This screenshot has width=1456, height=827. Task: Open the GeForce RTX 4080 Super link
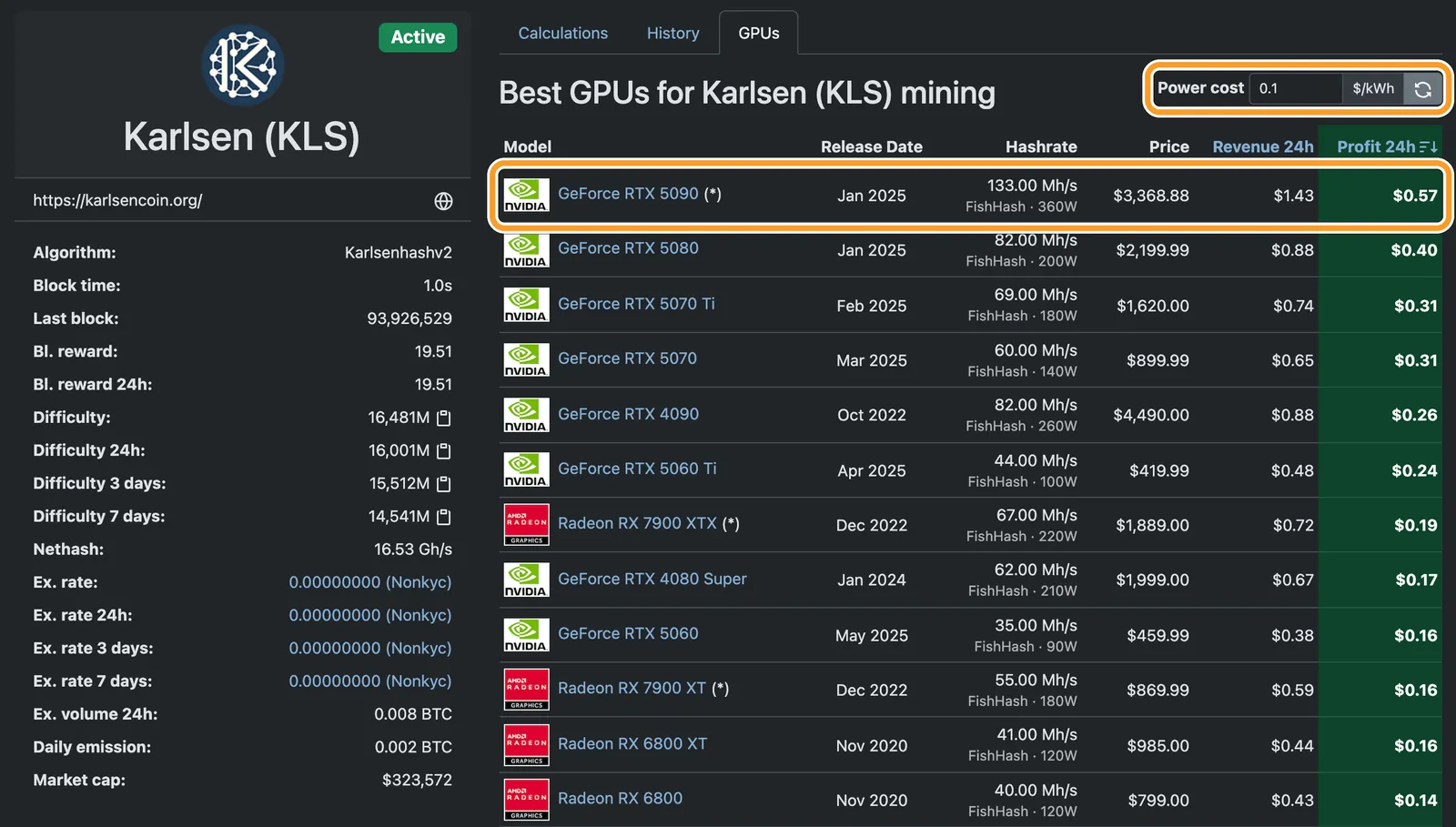click(x=652, y=579)
